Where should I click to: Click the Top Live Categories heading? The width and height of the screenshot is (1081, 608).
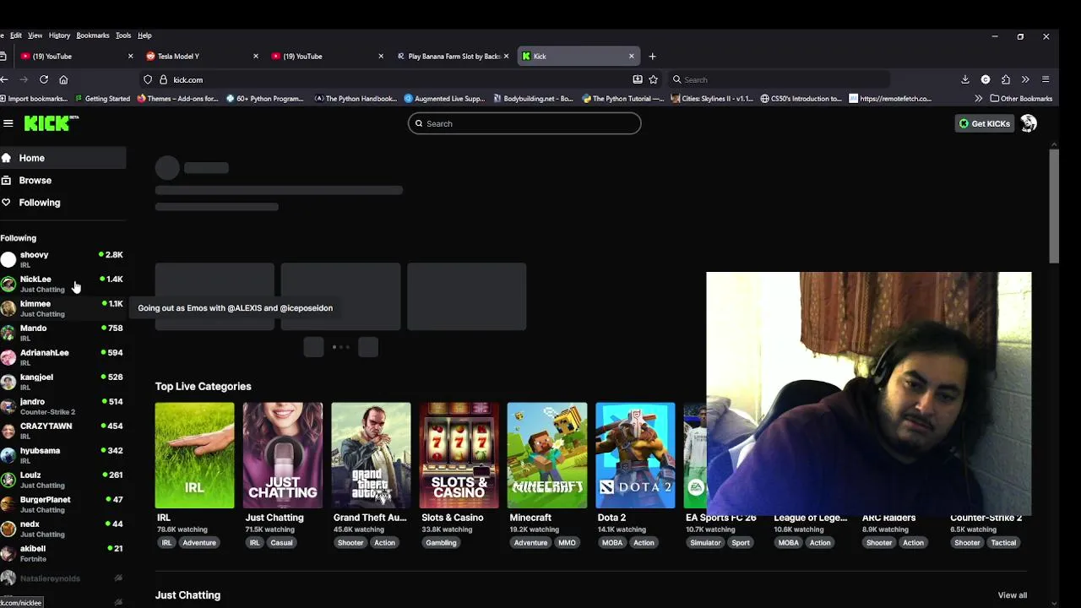[x=203, y=386]
